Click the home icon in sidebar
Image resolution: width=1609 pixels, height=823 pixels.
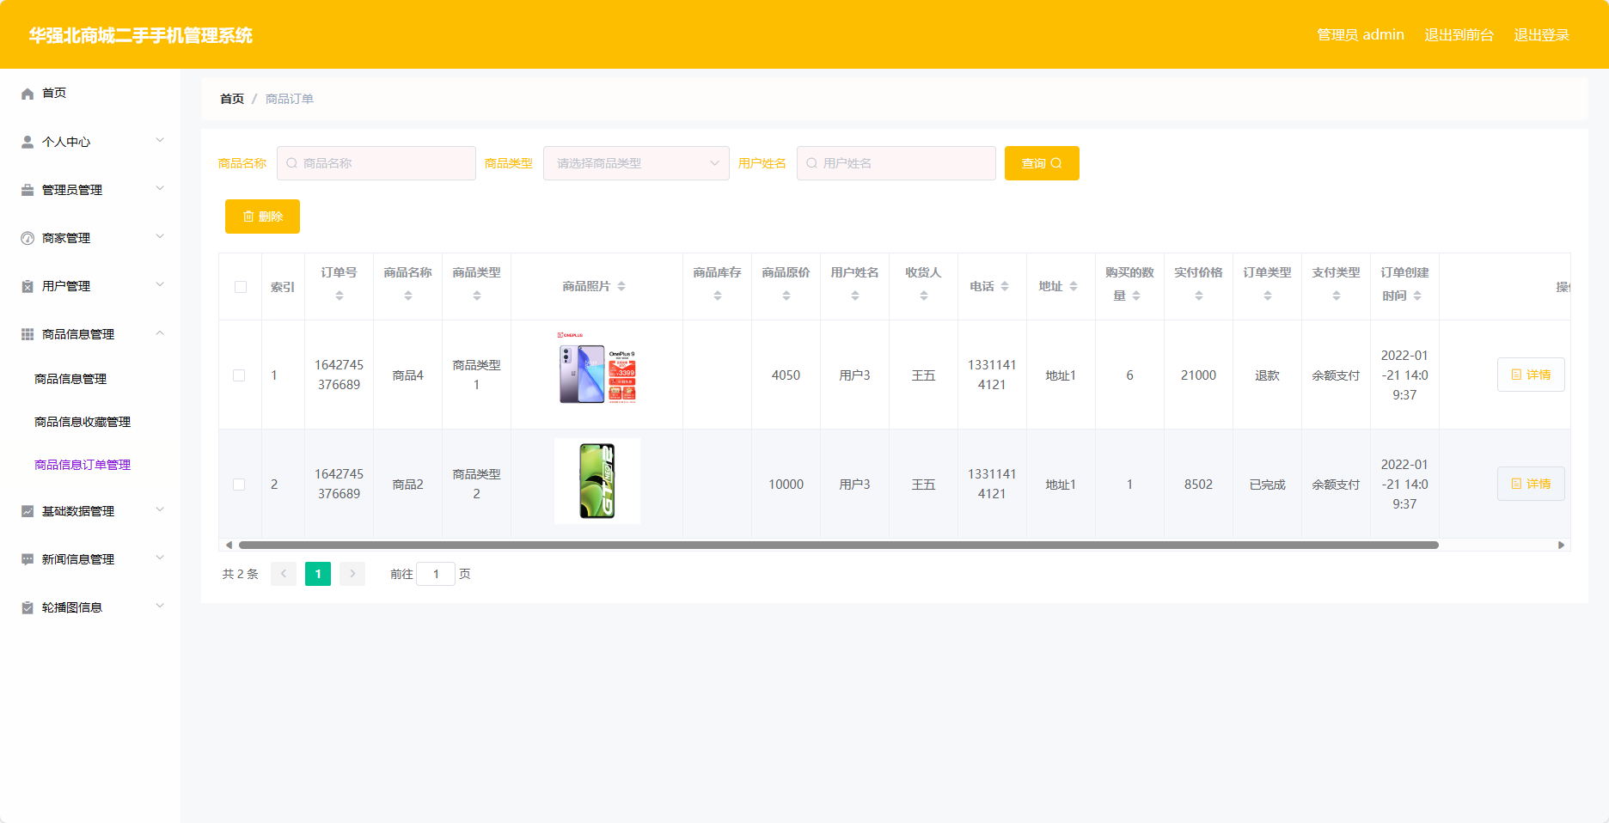pyautogui.click(x=28, y=94)
